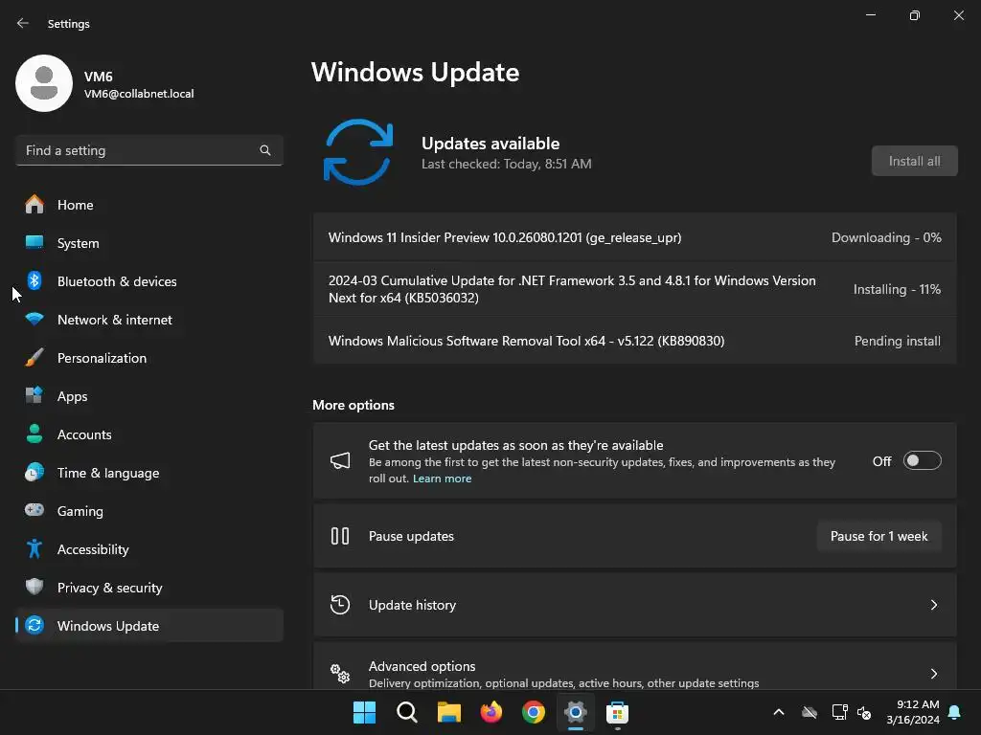981x735 pixels.
Task: Click the OneDrive cloud icon in tray
Action: (x=810, y=712)
